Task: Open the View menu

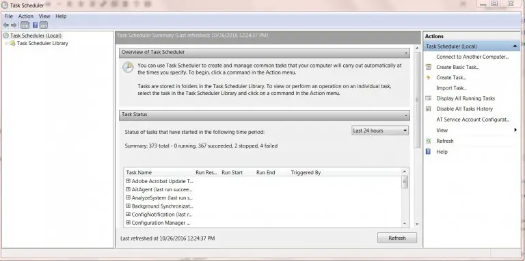Action: pos(44,16)
